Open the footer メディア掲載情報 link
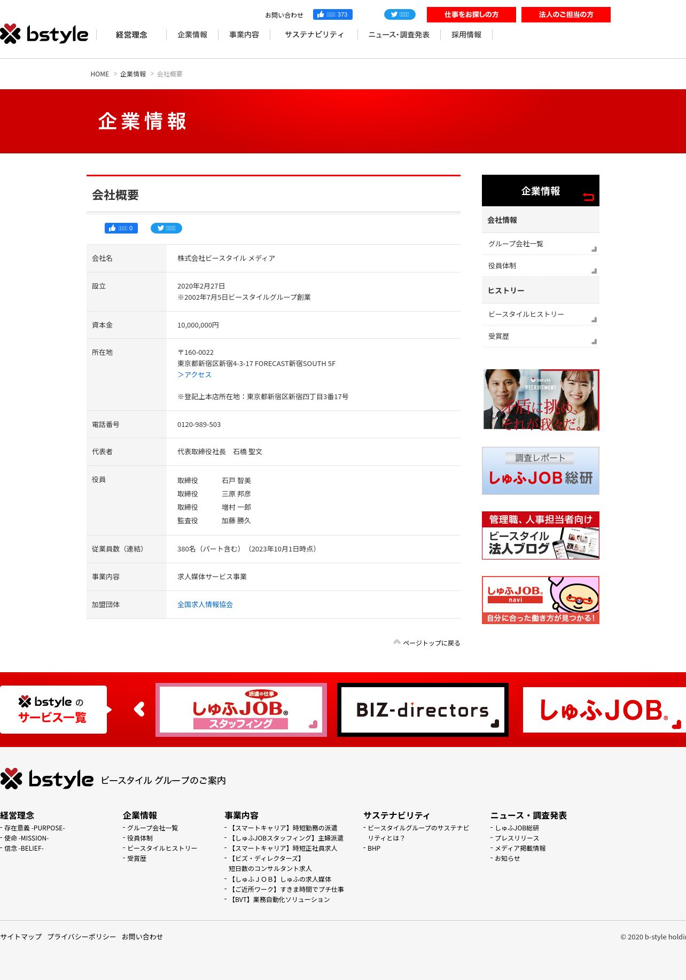Viewport: 686px width, 980px height. pyautogui.click(x=520, y=848)
